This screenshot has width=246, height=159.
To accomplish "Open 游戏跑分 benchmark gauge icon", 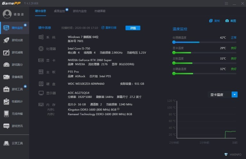I will click(6, 65).
